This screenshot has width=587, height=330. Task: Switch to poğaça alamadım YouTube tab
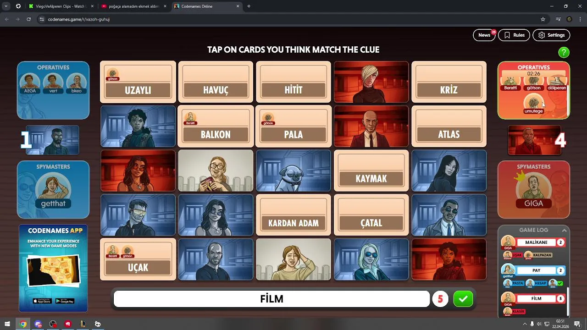[x=134, y=6]
